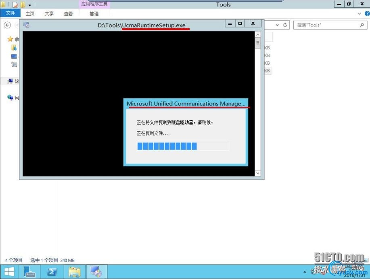
Task: Click the D:\Tools\UcmaRuntimeSetup.exe window title
Action: click(142, 25)
